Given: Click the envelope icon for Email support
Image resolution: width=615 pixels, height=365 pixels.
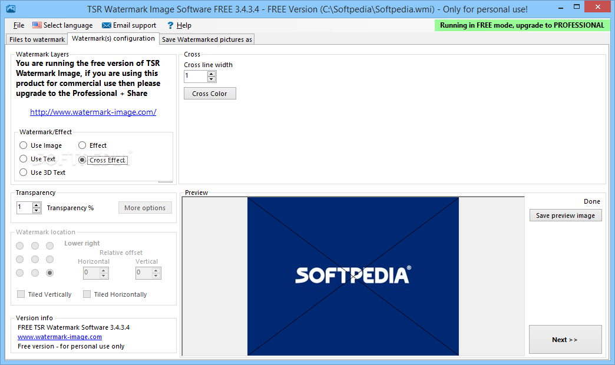Looking at the screenshot, I should click(106, 25).
